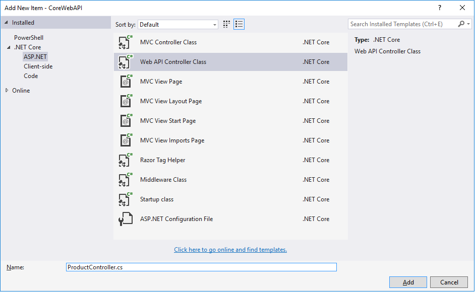Collapse the Installed templates section

(6, 23)
